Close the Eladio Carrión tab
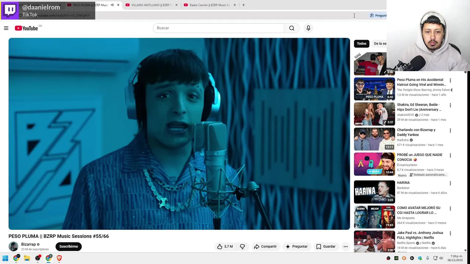Image resolution: width=470 pixels, height=264 pixels. pyautogui.click(x=235, y=5)
